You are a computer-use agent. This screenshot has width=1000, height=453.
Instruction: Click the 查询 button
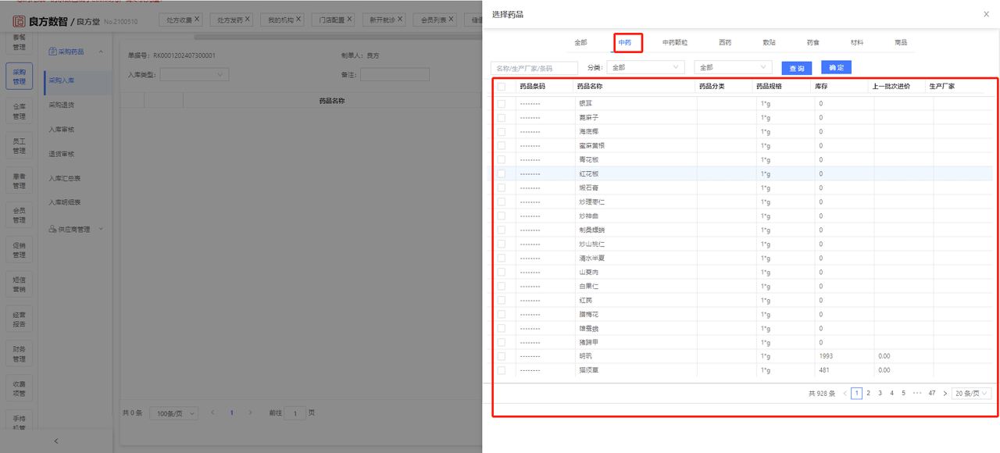[x=797, y=68]
